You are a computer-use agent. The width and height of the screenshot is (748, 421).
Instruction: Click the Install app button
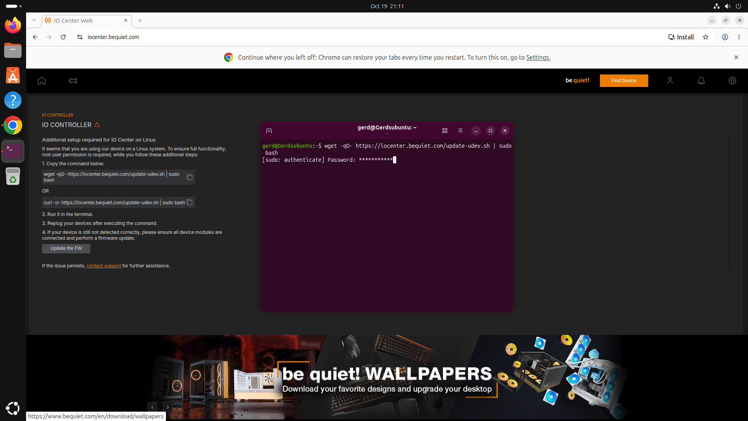681,37
